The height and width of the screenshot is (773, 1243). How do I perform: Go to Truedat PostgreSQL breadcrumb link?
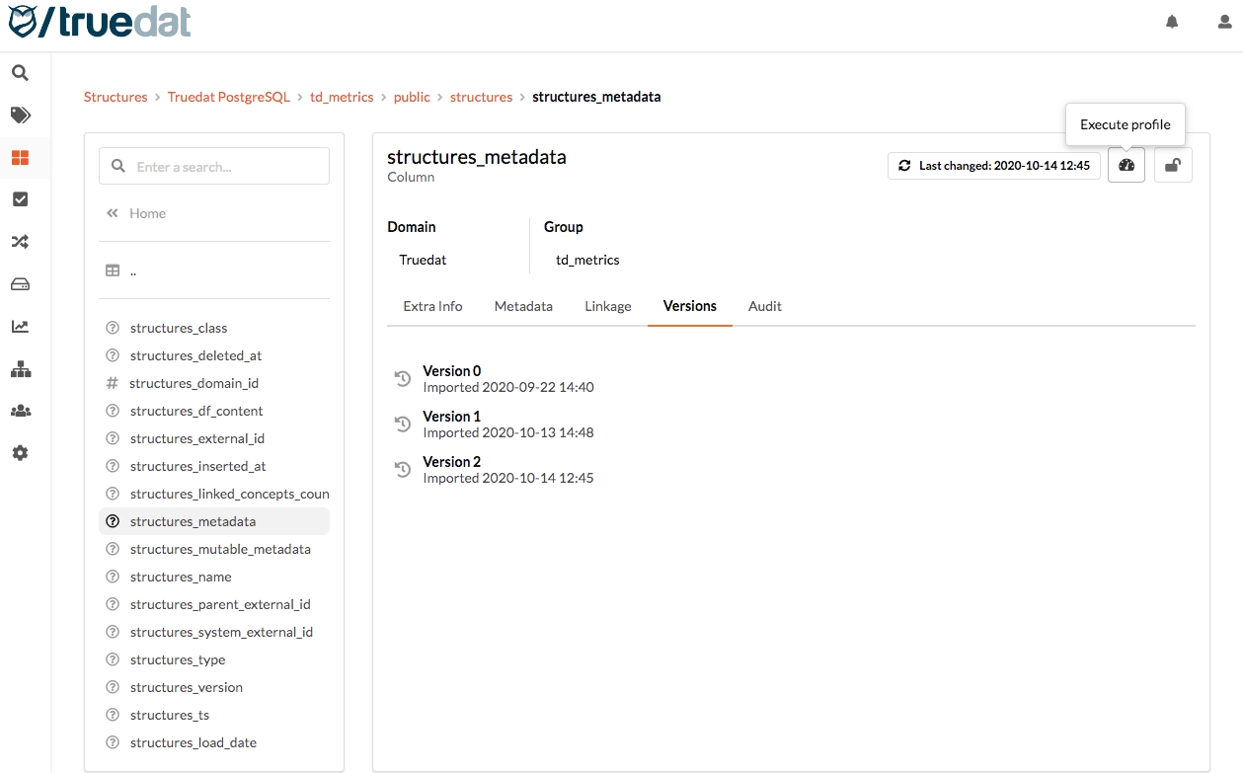pos(229,97)
